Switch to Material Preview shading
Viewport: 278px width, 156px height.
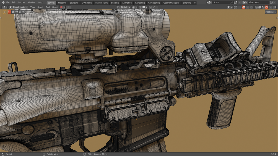click(x=263, y=7)
